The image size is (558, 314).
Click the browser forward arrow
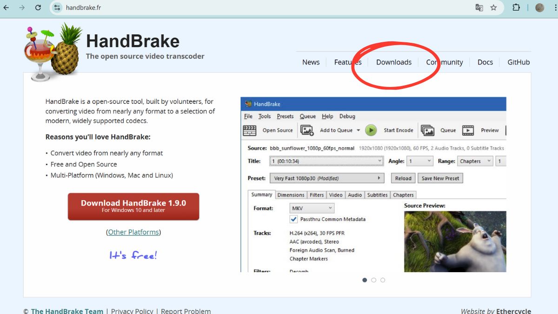[22, 7]
